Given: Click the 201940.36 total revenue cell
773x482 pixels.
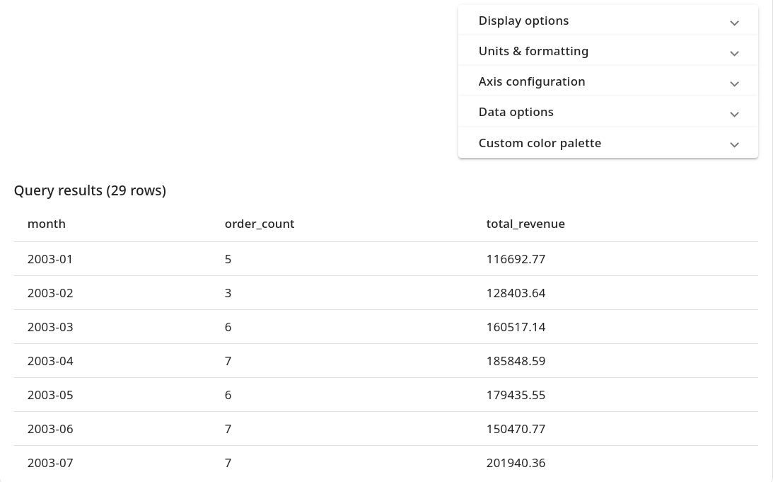Looking at the screenshot, I should click(x=516, y=463).
